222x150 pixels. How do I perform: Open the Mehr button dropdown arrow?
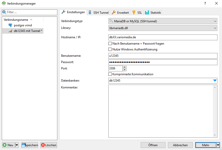pos(218,145)
